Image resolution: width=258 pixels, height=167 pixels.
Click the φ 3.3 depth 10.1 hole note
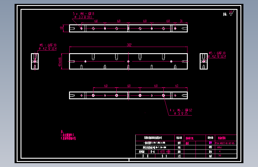pos(83,17)
